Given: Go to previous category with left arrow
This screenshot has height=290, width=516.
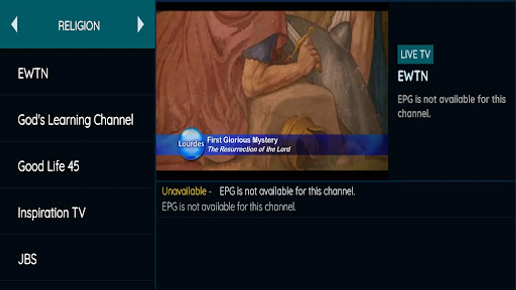Looking at the screenshot, I should pyautogui.click(x=14, y=25).
